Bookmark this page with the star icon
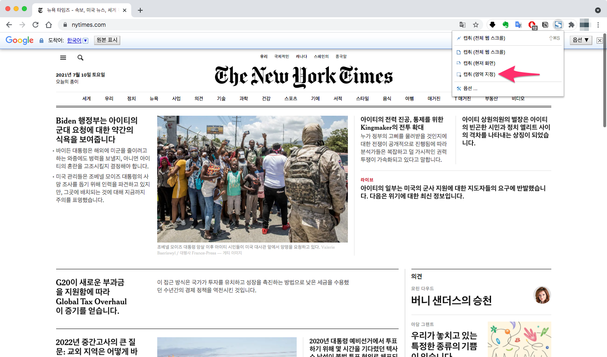This screenshot has width=607, height=357. coord(476,25)
